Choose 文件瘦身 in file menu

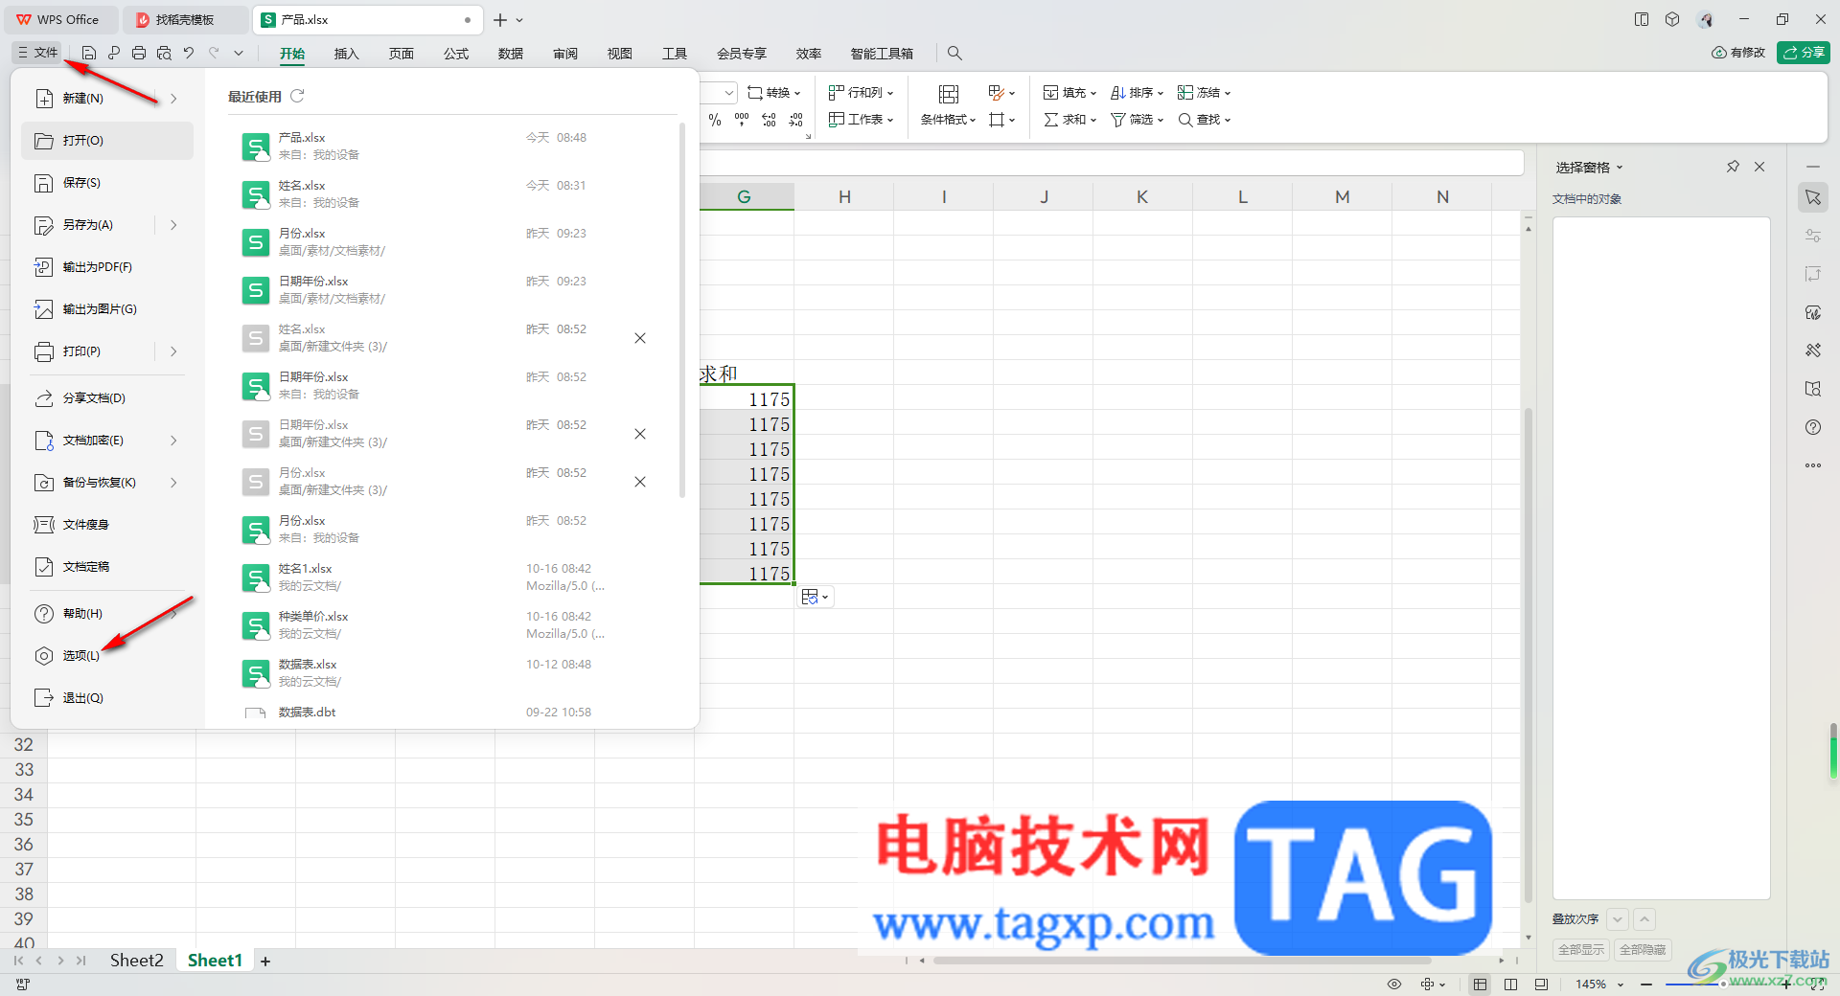click(x=106, y=525)
